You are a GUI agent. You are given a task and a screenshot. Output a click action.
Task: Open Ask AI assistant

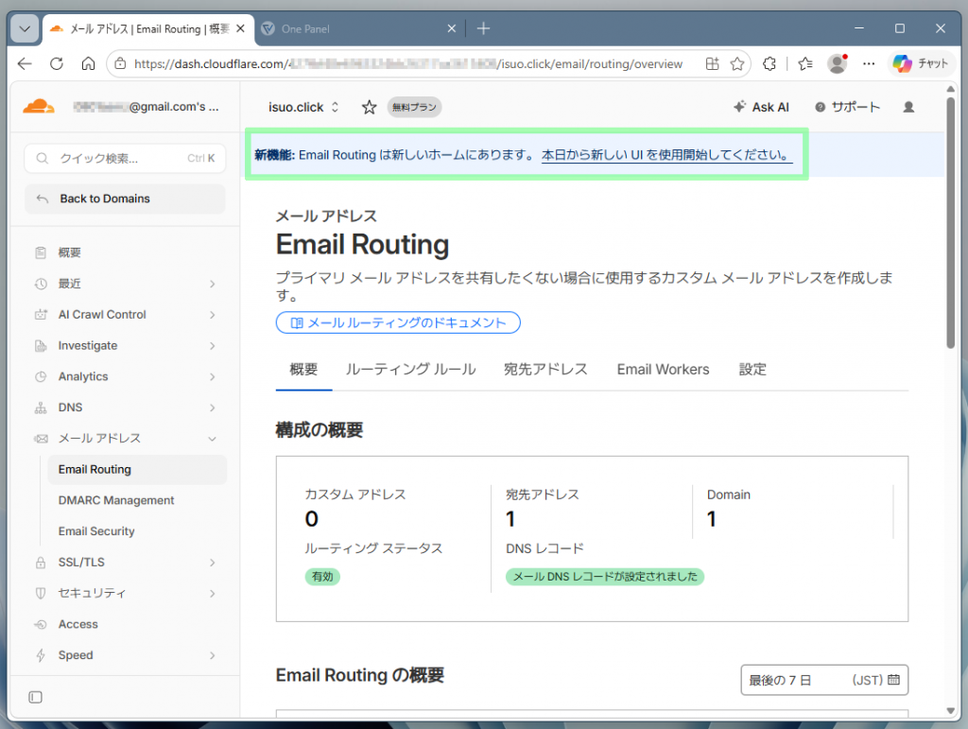[x=761, y=108]
